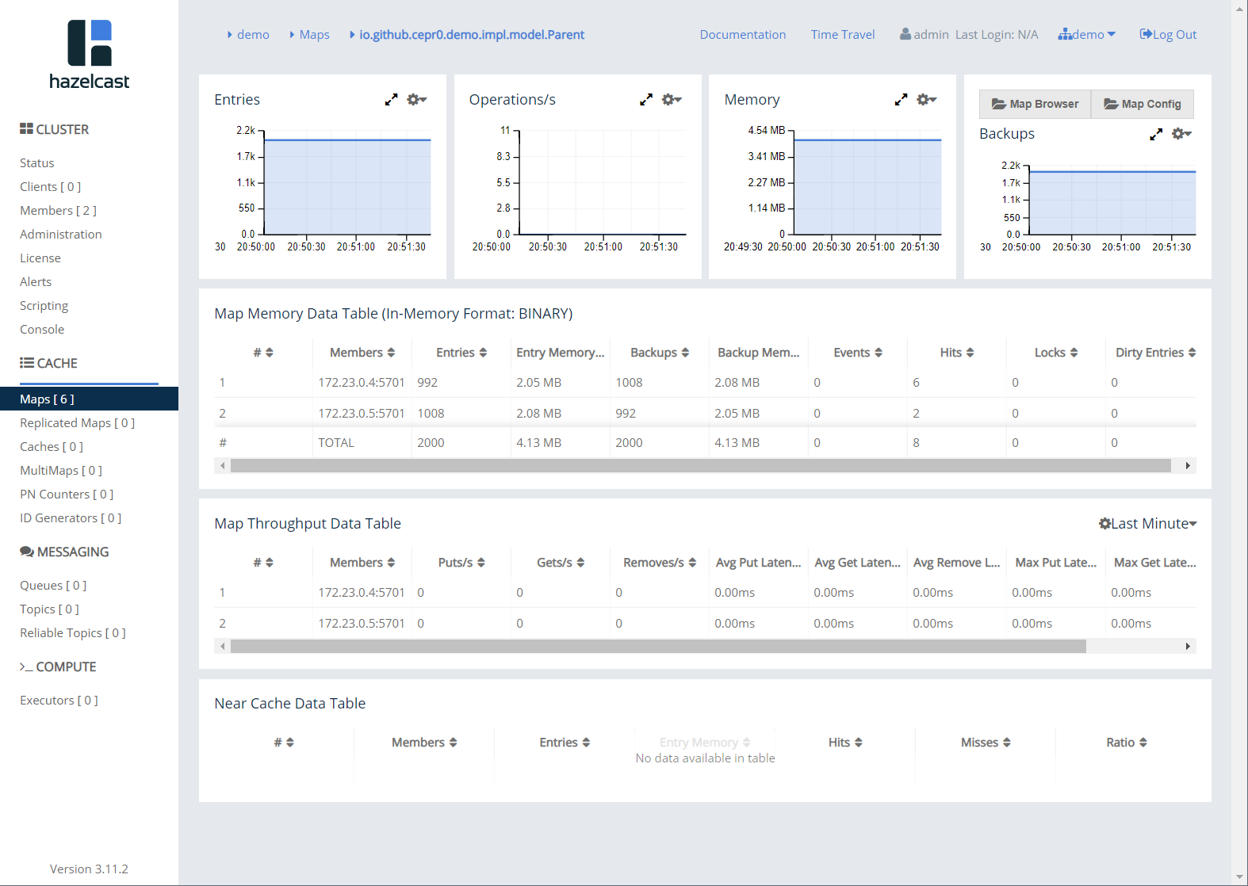Open Documentation link
The width and height of the screenshot is (1248, 886).
[x=743, y=35]
